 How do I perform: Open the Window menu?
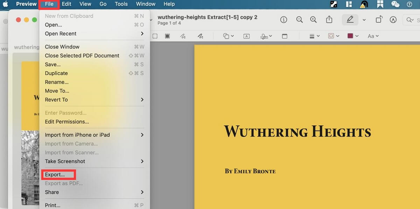pos(146,4)
